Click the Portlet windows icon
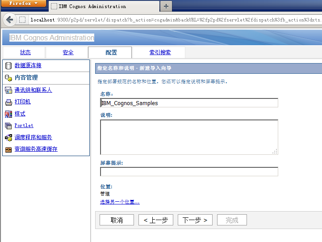This screenshot has width=322, height=242. 8,126
